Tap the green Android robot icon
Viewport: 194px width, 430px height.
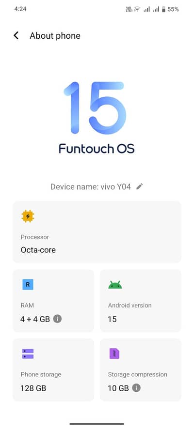click(115, 285)
